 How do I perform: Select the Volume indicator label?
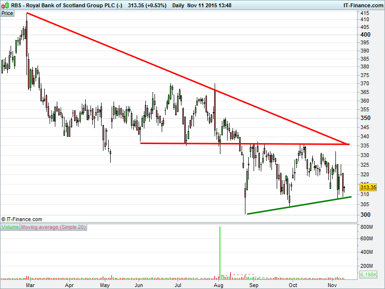(x=10, y=227)
